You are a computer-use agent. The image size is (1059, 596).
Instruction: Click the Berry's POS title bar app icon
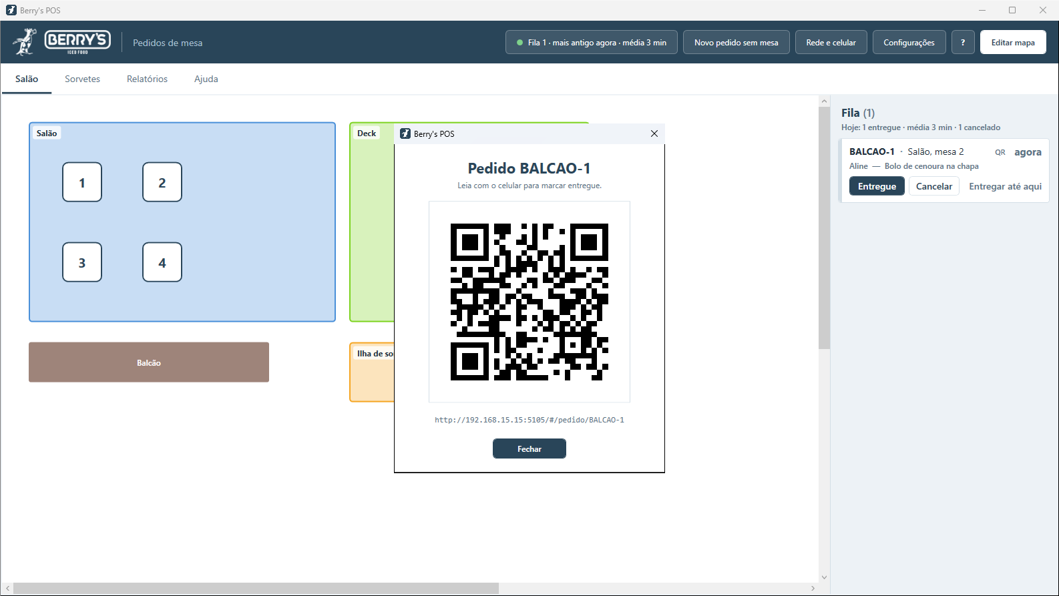(11, 10)
